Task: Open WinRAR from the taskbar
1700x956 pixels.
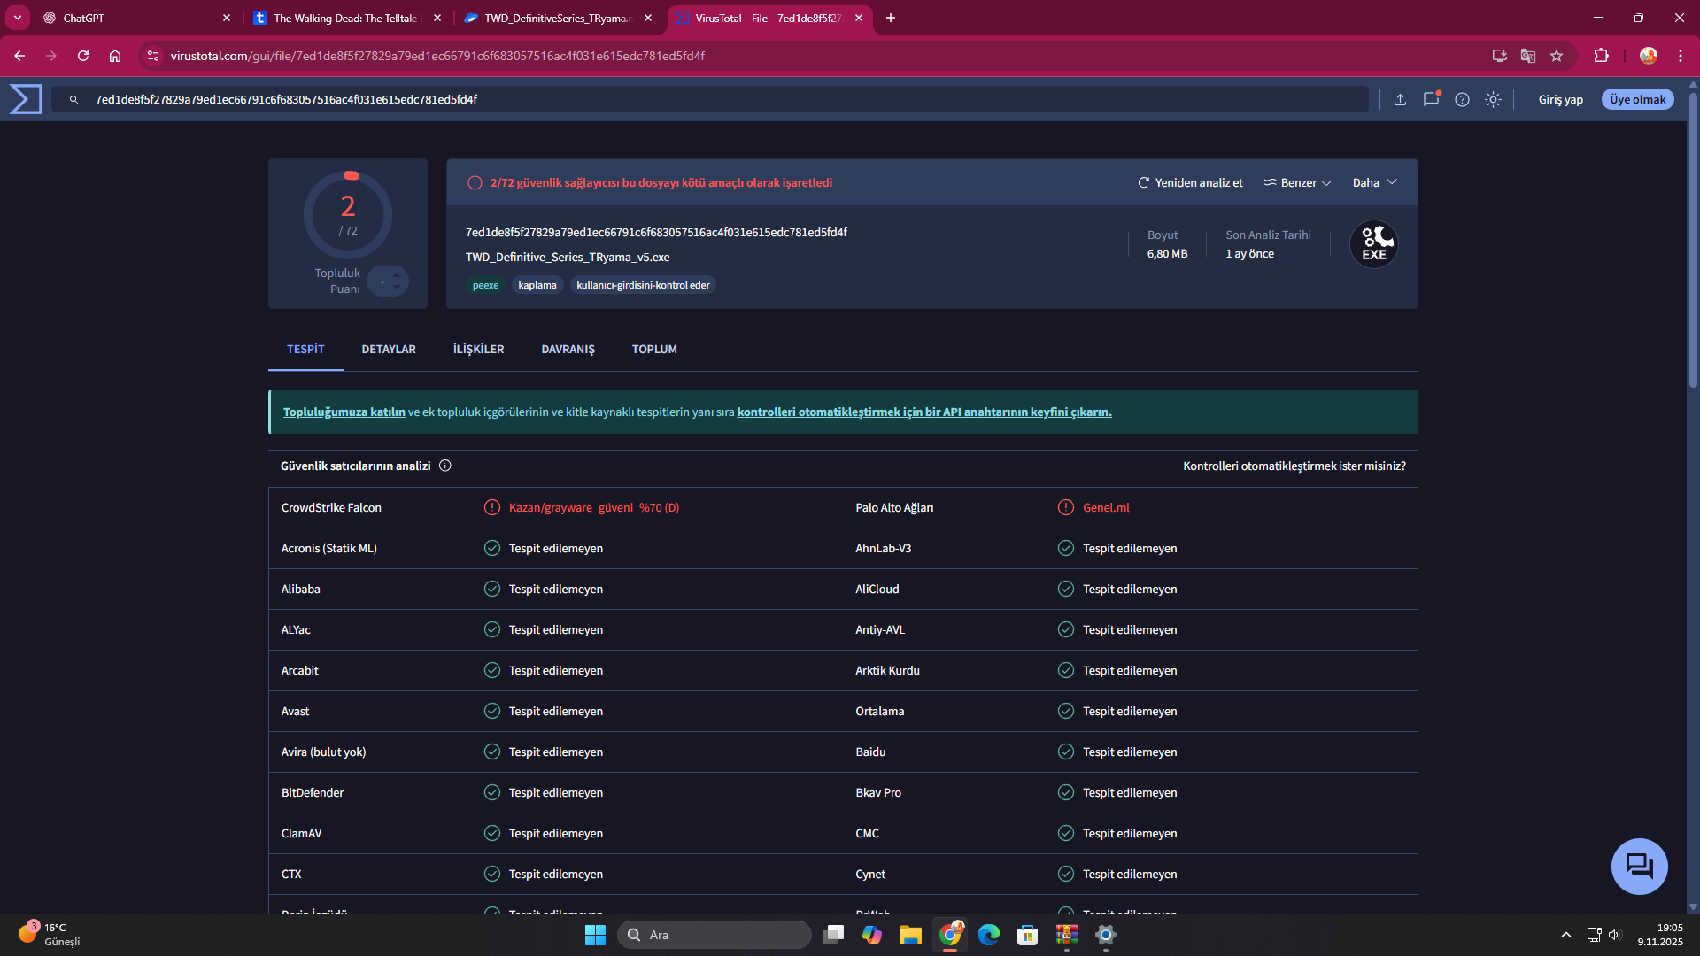Action: [1067, 935]
